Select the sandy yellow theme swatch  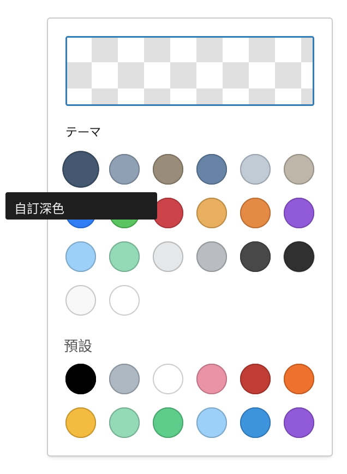pyautogui.click(x=212, y=213)
